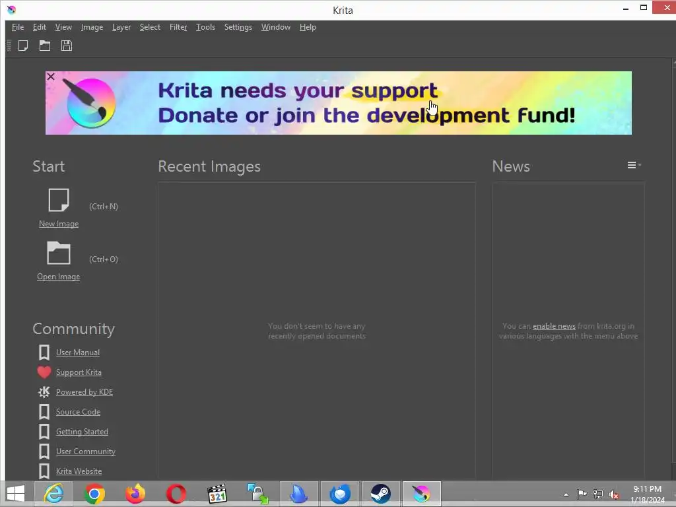Click the User Community bookmark icon
The image size is (676, 507).
(44, 452)
